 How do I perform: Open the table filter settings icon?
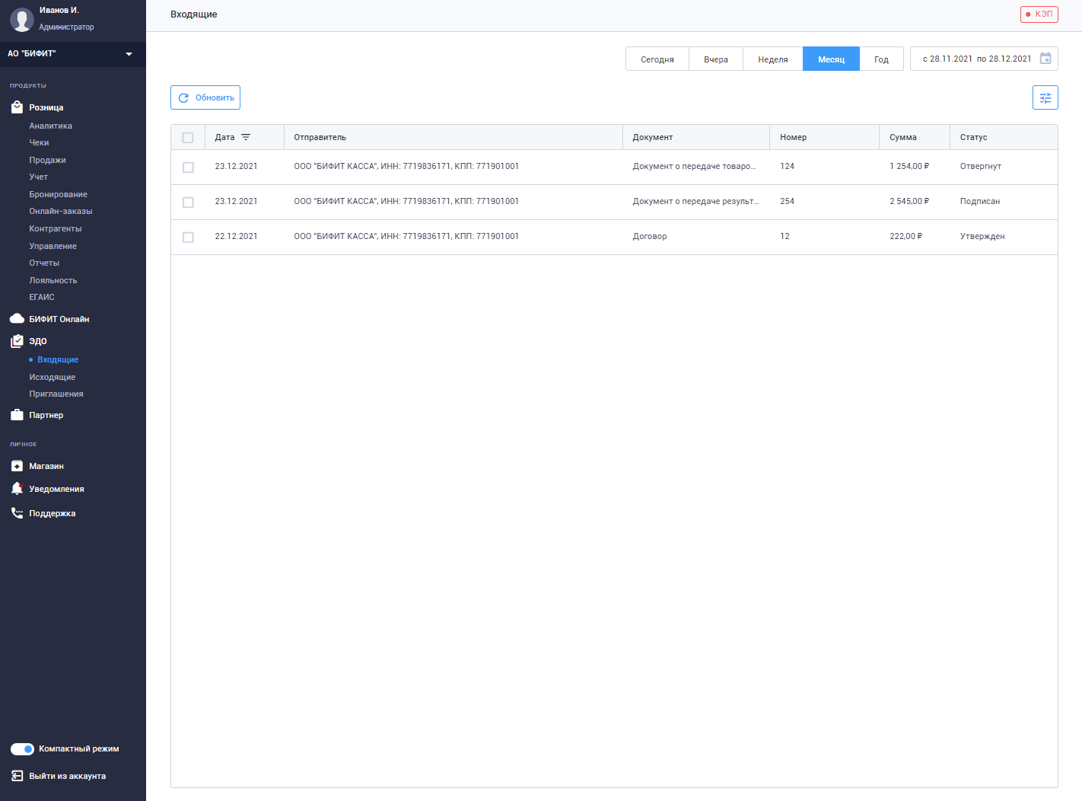(1045, 97)
